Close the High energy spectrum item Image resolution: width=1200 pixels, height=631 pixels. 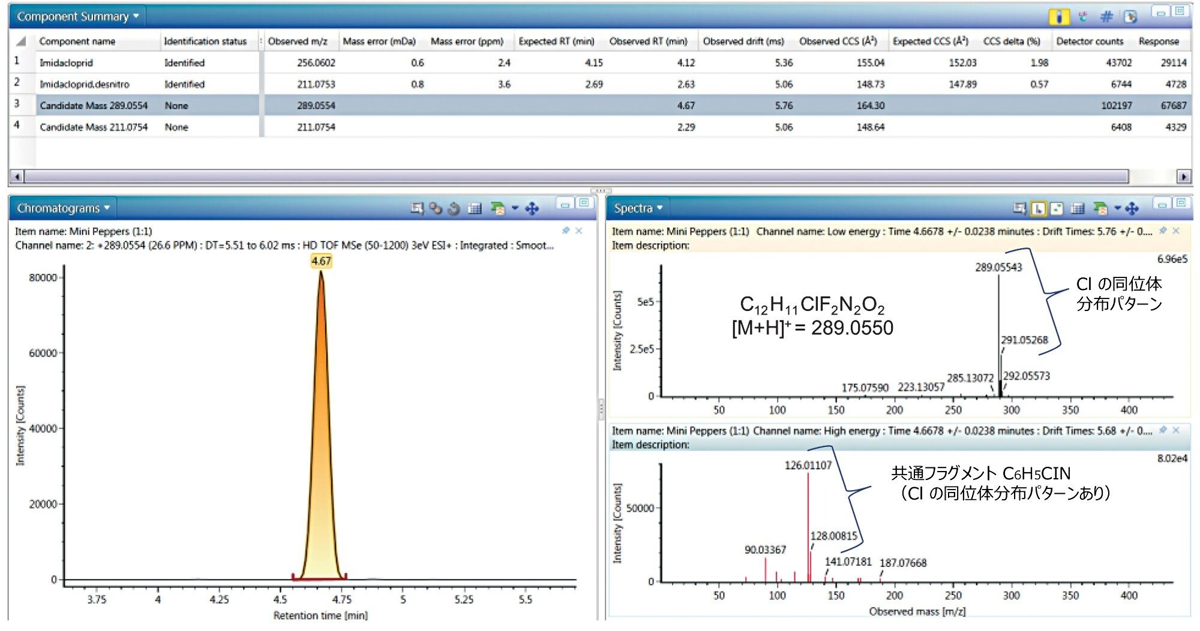pos(1176,430)
